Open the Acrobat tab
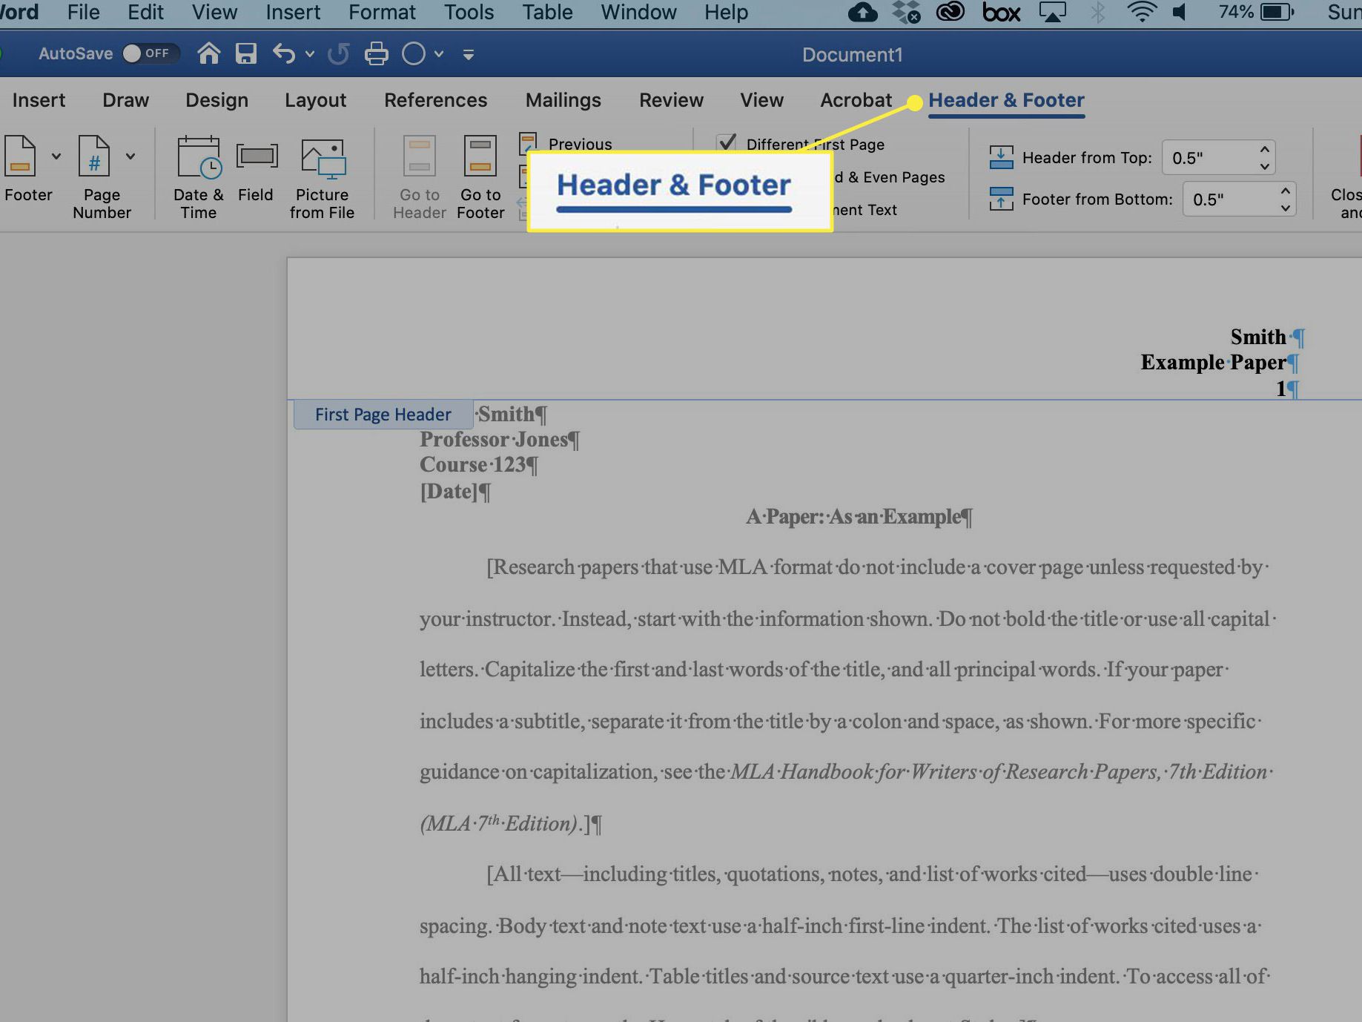1362x1022 pixels. click(x=856, y=100)
